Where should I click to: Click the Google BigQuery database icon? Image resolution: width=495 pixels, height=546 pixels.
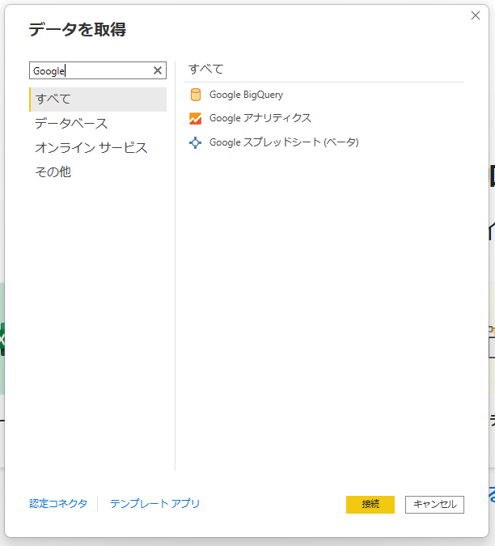point(195,95)
